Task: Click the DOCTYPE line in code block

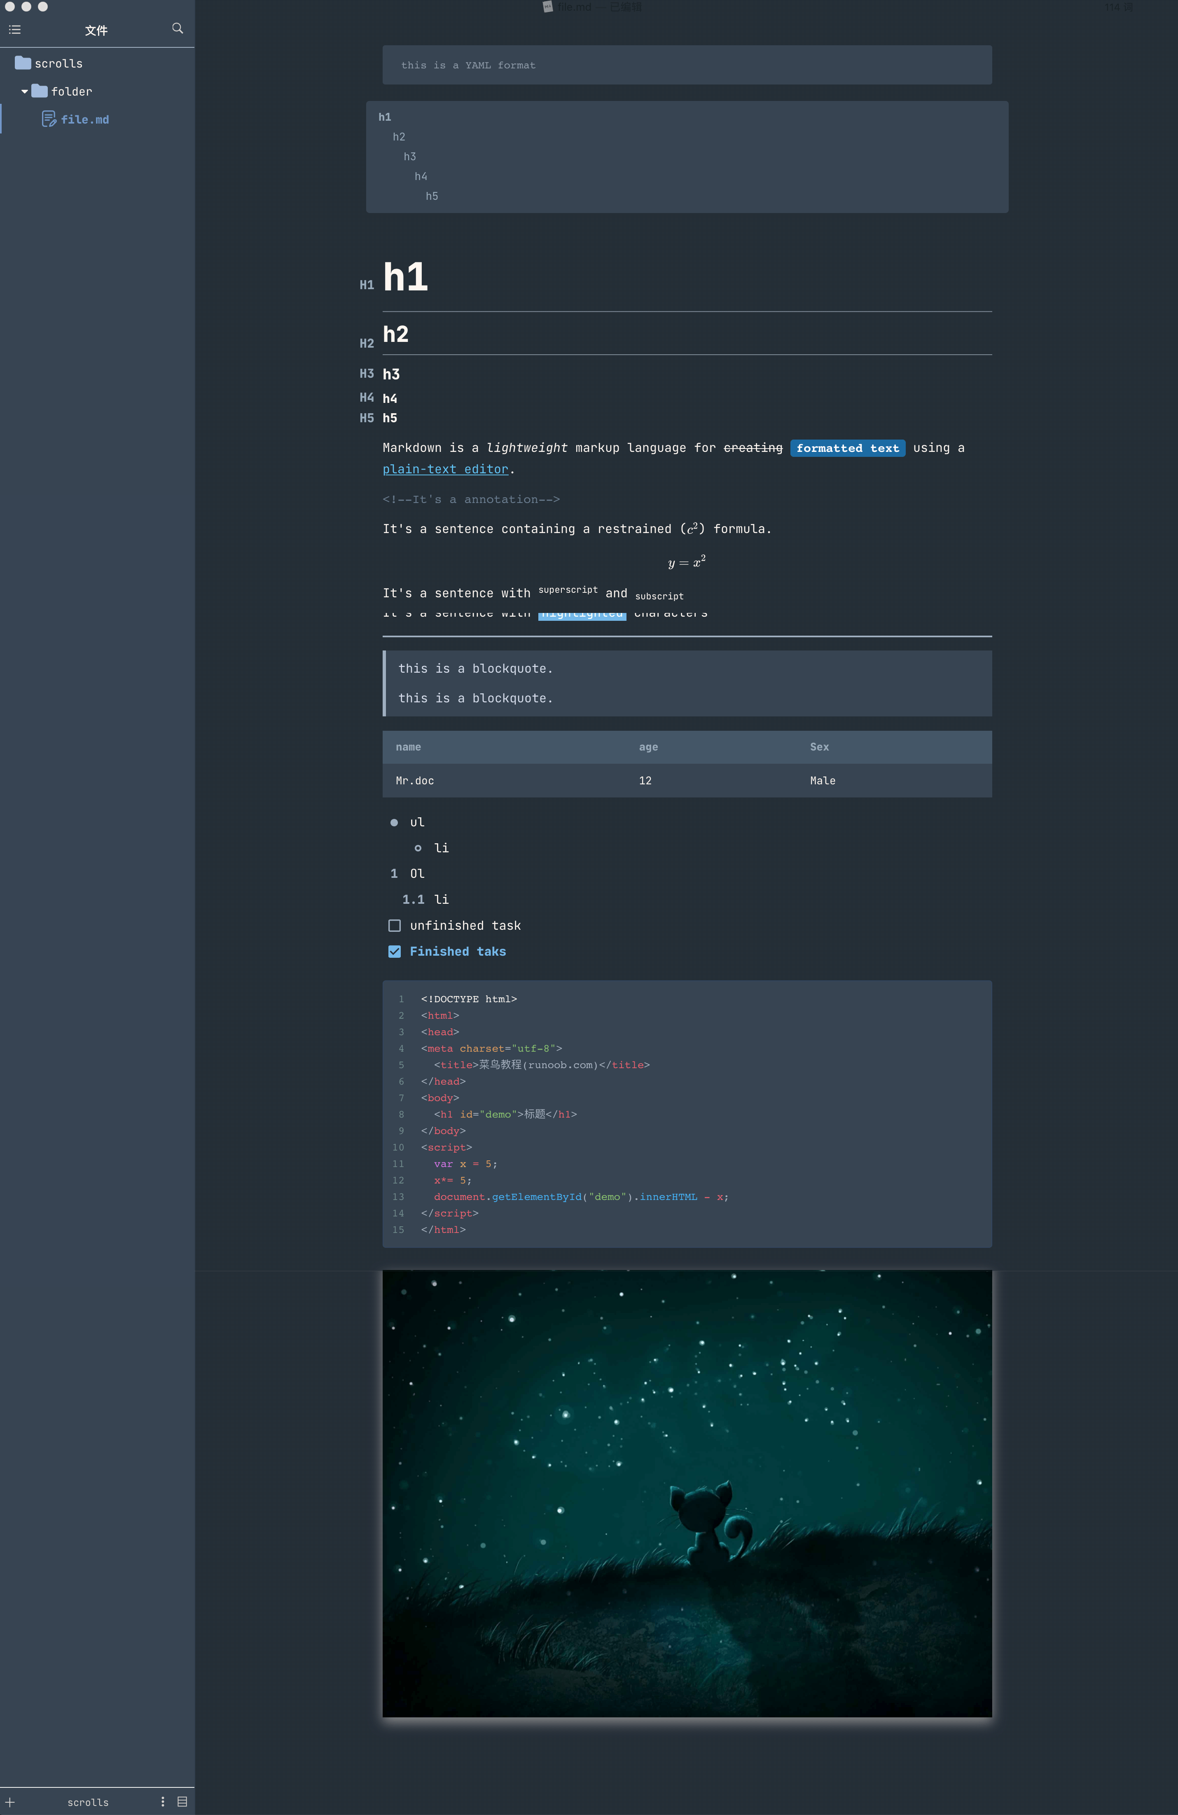Action: click(x=469, y=999)
